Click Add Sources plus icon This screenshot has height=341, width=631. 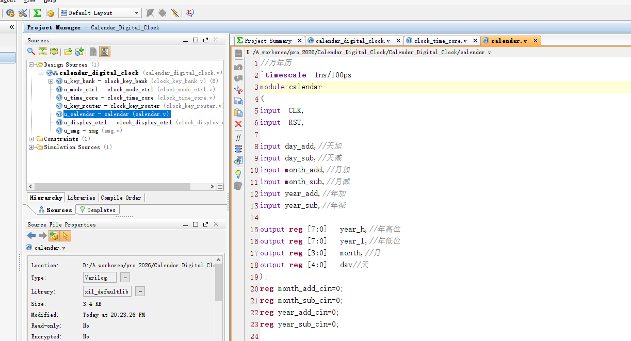tap(79, 52)
